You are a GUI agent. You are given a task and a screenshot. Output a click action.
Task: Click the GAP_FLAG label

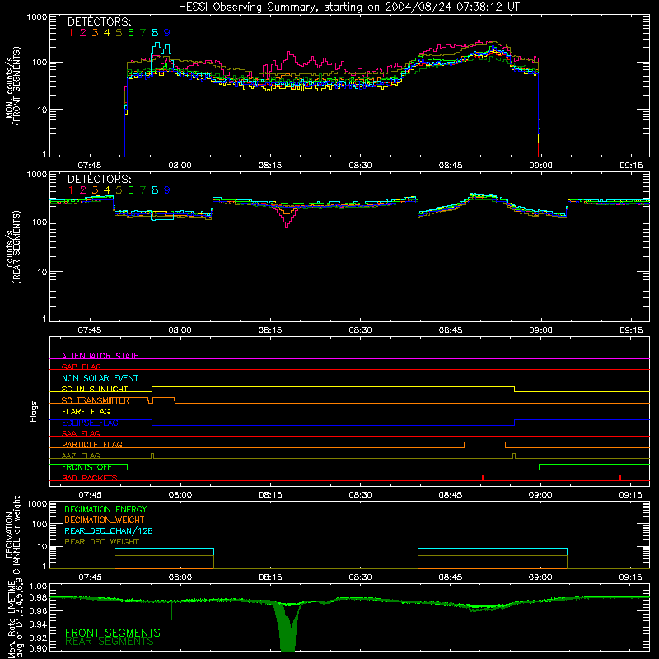point(81,367)
